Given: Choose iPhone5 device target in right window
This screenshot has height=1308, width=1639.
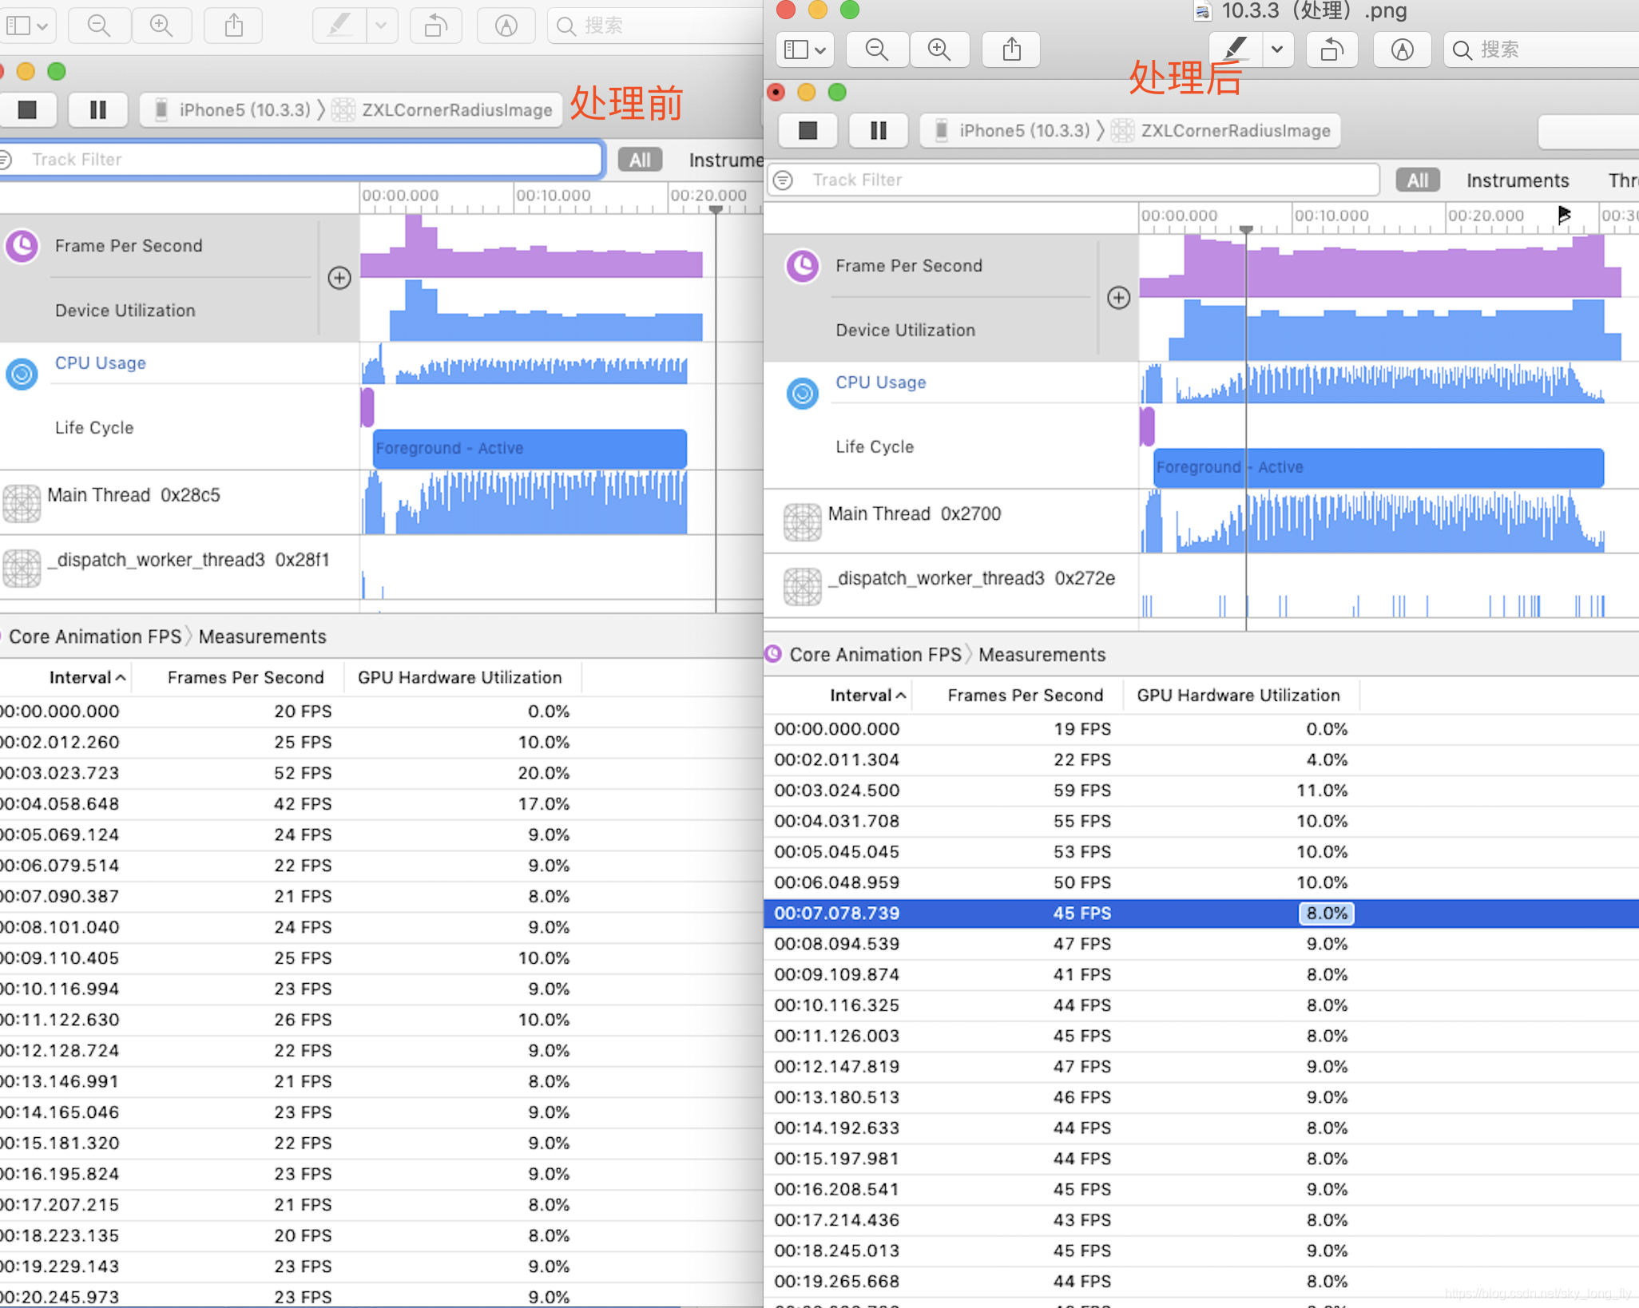Looking at the screenshot, I should click(1013, 130).
